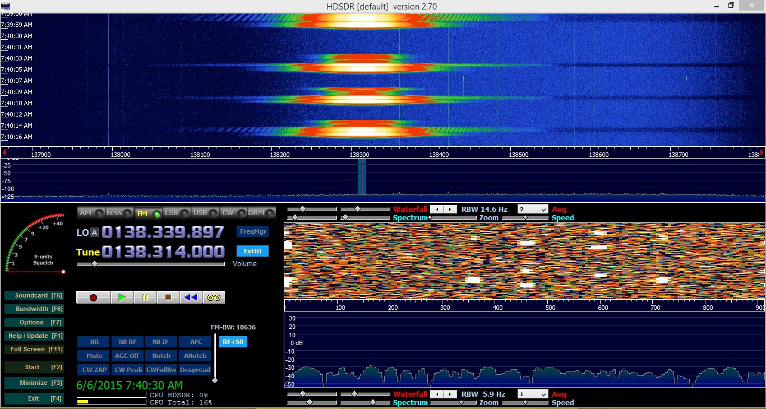Viewport: 766px width, 409px height.
Task: Click the 138300 label on the frequency scale
Action: click(359, 154)
